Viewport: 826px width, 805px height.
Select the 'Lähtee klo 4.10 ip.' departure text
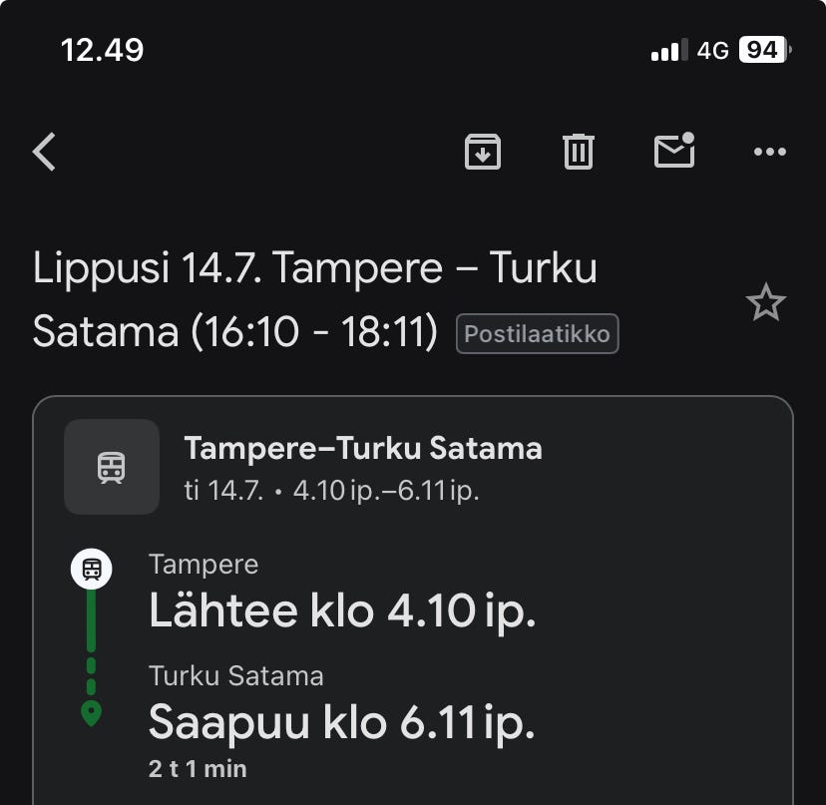tap(342, 610)
